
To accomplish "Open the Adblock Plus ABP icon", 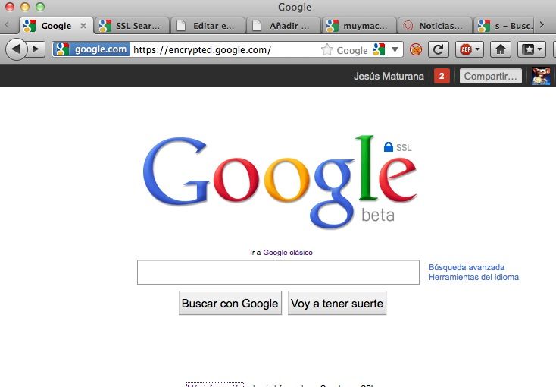I will (467, 50).
